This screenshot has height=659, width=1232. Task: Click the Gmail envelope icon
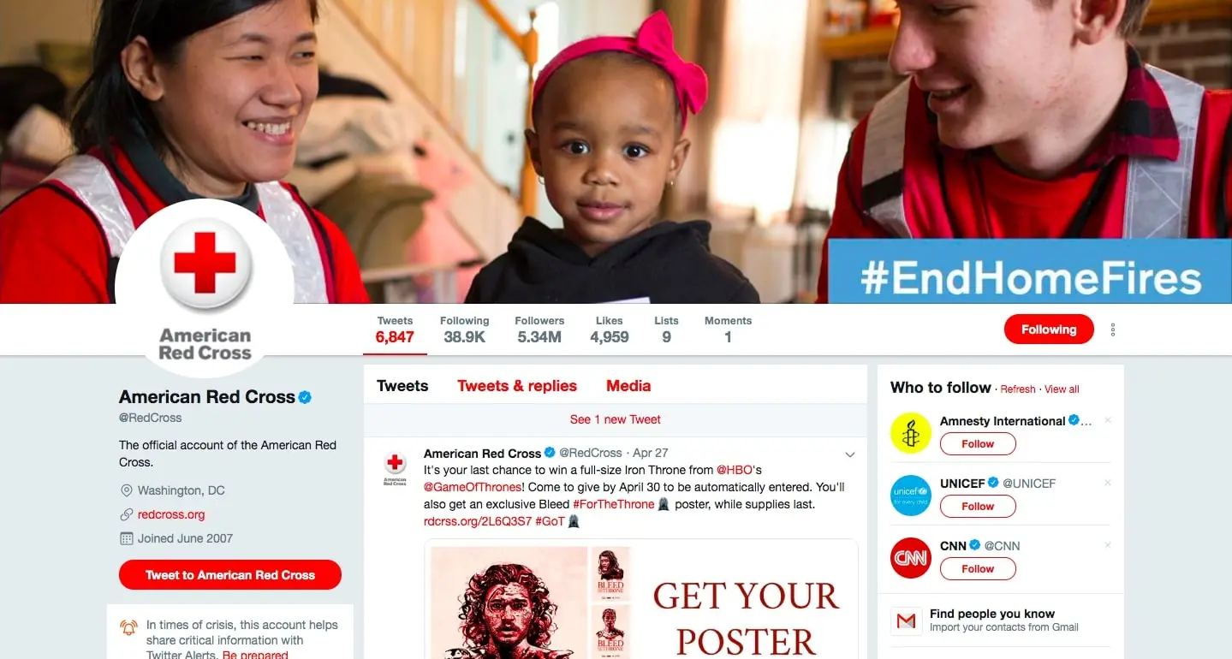pyautogui.click(x=906, y=621)
